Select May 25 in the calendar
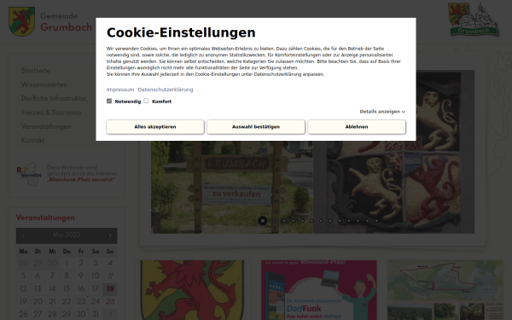 click(x=110, y=301)
